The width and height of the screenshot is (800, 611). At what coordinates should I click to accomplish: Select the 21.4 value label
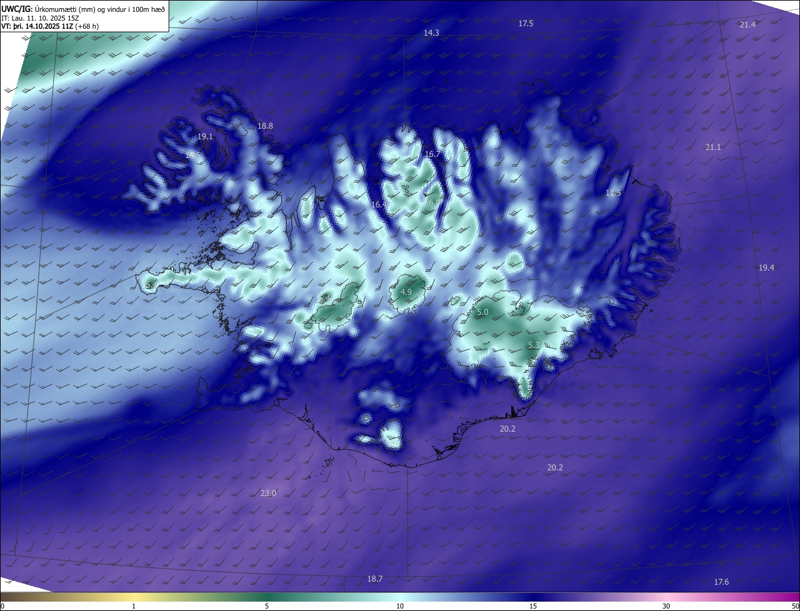tap(747, 24)
